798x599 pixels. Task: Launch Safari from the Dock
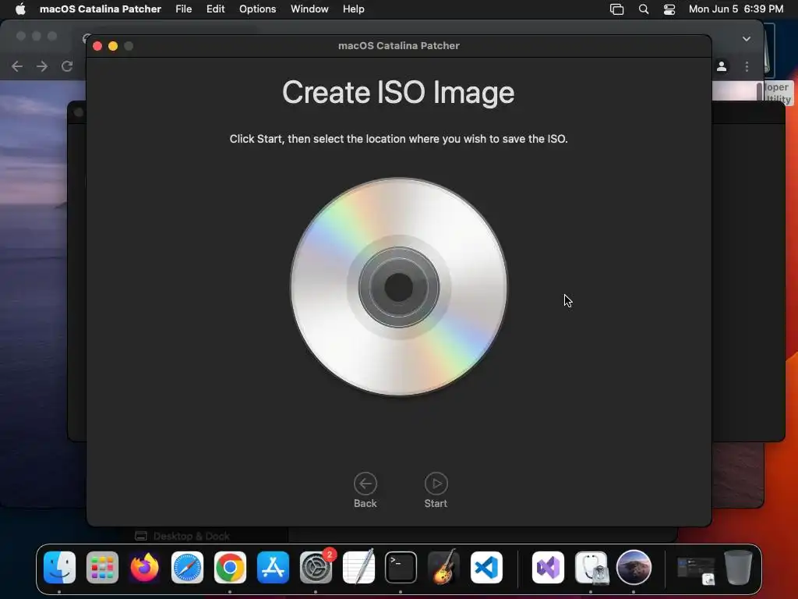[x=187, y=568]
